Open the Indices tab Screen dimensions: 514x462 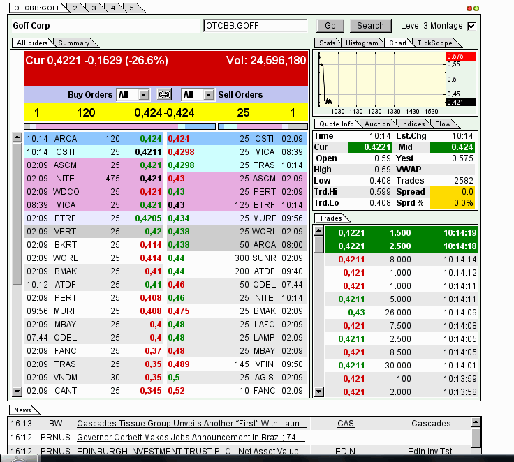[x=413, y=124]
